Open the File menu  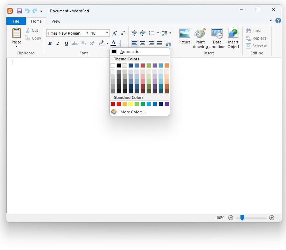click(x=16, y=21)
